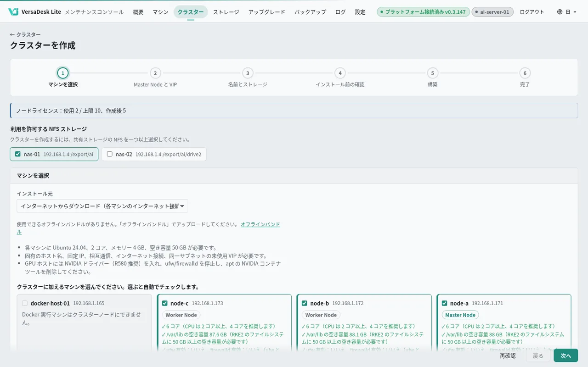Click step 1 circle マシンを選択
588x367 pixels.
pos(63,73)
